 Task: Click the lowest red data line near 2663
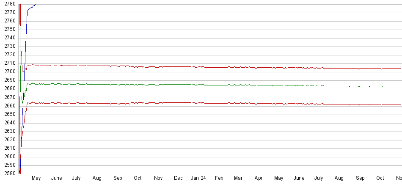169,102
